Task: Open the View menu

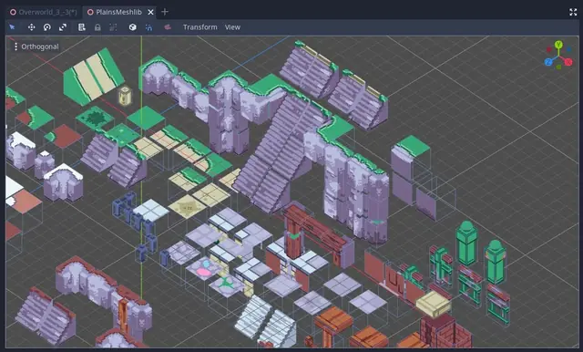Action: (232, 27)
